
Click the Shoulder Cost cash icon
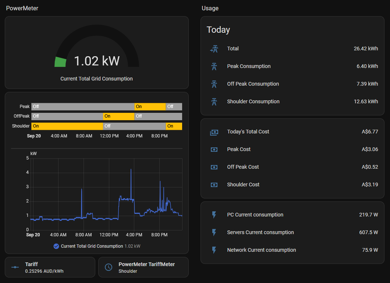click(214, 185)
